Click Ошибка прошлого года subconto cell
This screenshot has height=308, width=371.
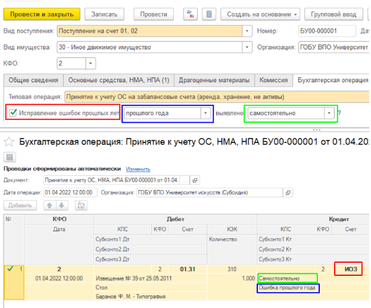288,288
